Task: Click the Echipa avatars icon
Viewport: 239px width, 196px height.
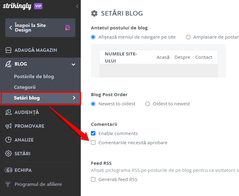Action: click(x=8, y=170)
